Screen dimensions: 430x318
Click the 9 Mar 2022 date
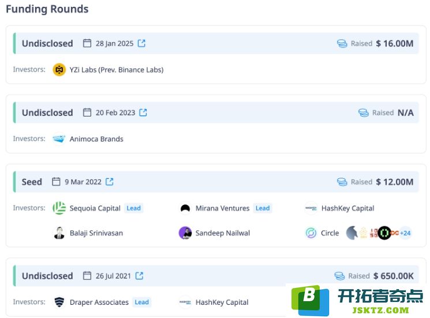(83, 182)
